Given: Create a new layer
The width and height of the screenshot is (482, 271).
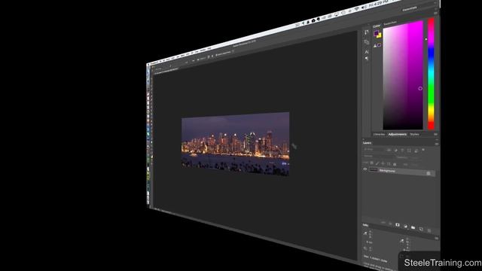Looking at the screenshot, I should 421,229.
